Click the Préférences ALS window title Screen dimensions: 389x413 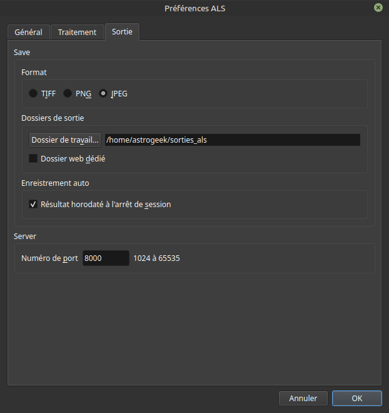point(194,8)
